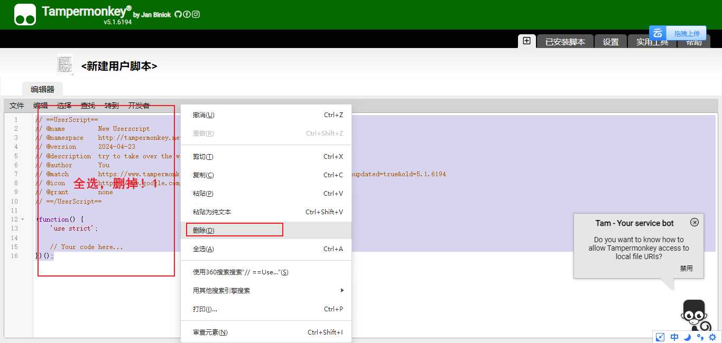
Task: Click the 'by Jan Biniok' author text
Action: [x=152, y=15]
